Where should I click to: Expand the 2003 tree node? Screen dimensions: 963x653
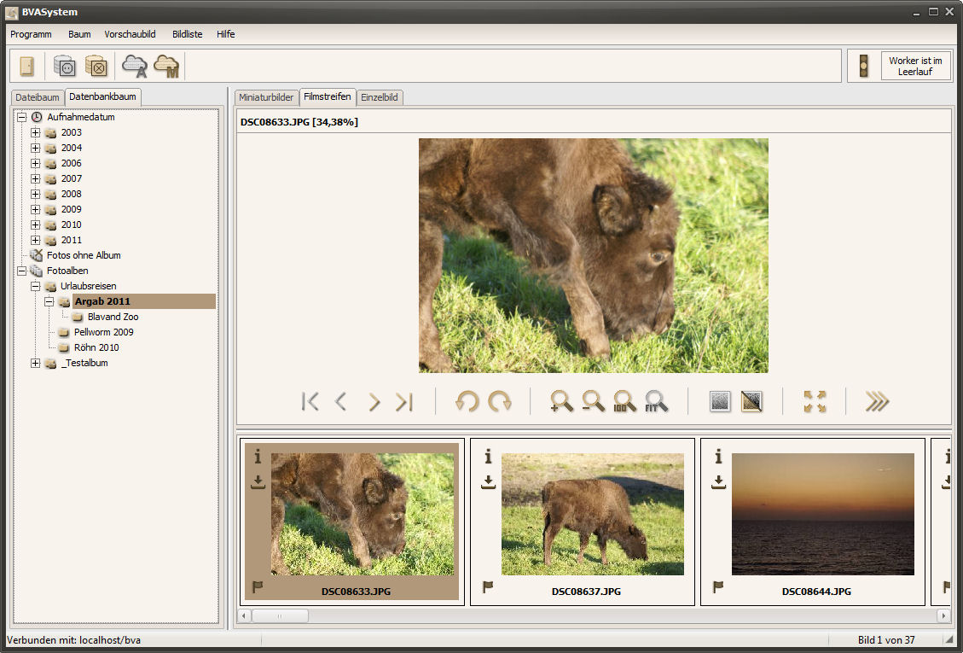click(x=36, y=132)
